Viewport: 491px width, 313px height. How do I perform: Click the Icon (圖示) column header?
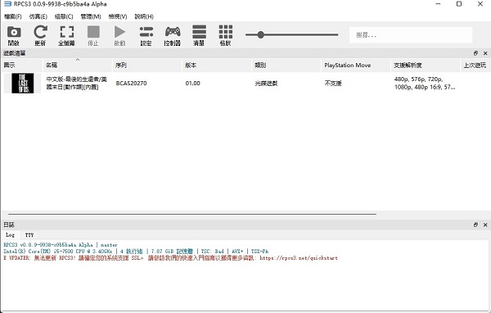22,66
